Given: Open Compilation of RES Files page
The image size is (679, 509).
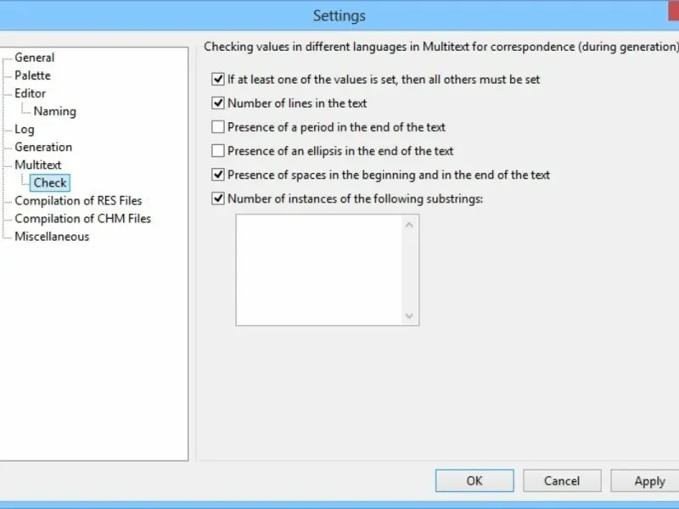Looking at the screenshot, I should [x=78, y=201].
